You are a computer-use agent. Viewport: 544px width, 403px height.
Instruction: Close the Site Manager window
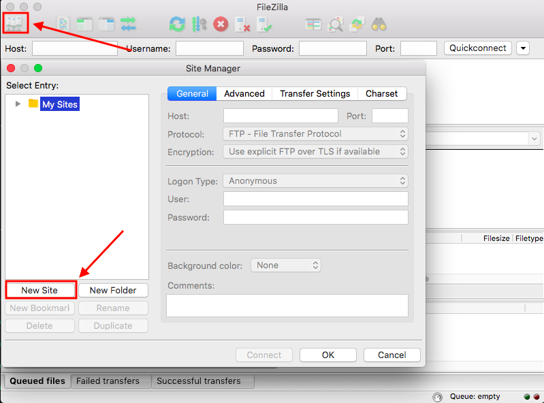11,68
